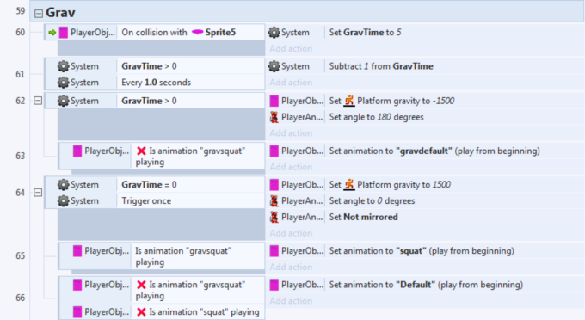
Task: Select event number 65 in margin
Action: coord(20,255)
